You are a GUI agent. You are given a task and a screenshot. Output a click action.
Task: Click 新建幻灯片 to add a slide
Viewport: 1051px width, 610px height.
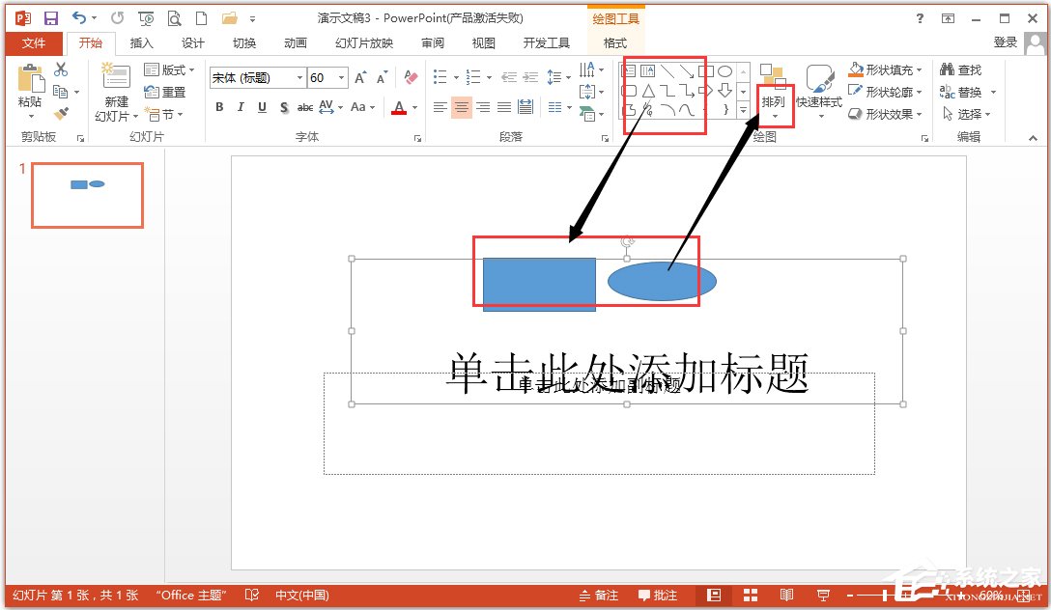116,93
